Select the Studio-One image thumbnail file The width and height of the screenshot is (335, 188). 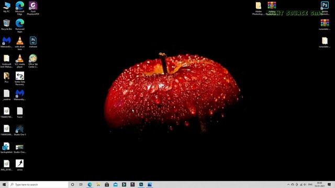(x=20, y=148)
